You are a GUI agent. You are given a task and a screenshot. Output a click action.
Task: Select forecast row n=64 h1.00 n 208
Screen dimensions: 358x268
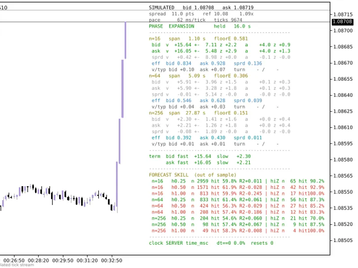[238, 212]
